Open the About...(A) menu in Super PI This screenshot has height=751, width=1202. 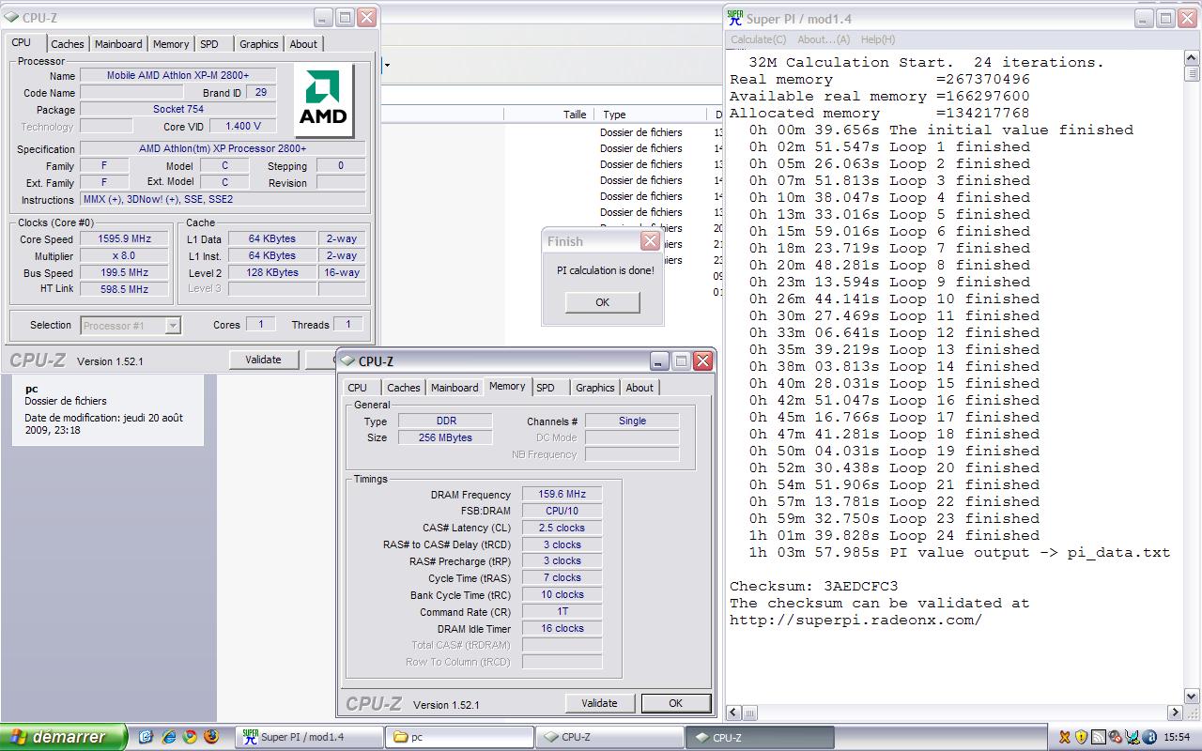pyautogui.click(x=824, y=39)
